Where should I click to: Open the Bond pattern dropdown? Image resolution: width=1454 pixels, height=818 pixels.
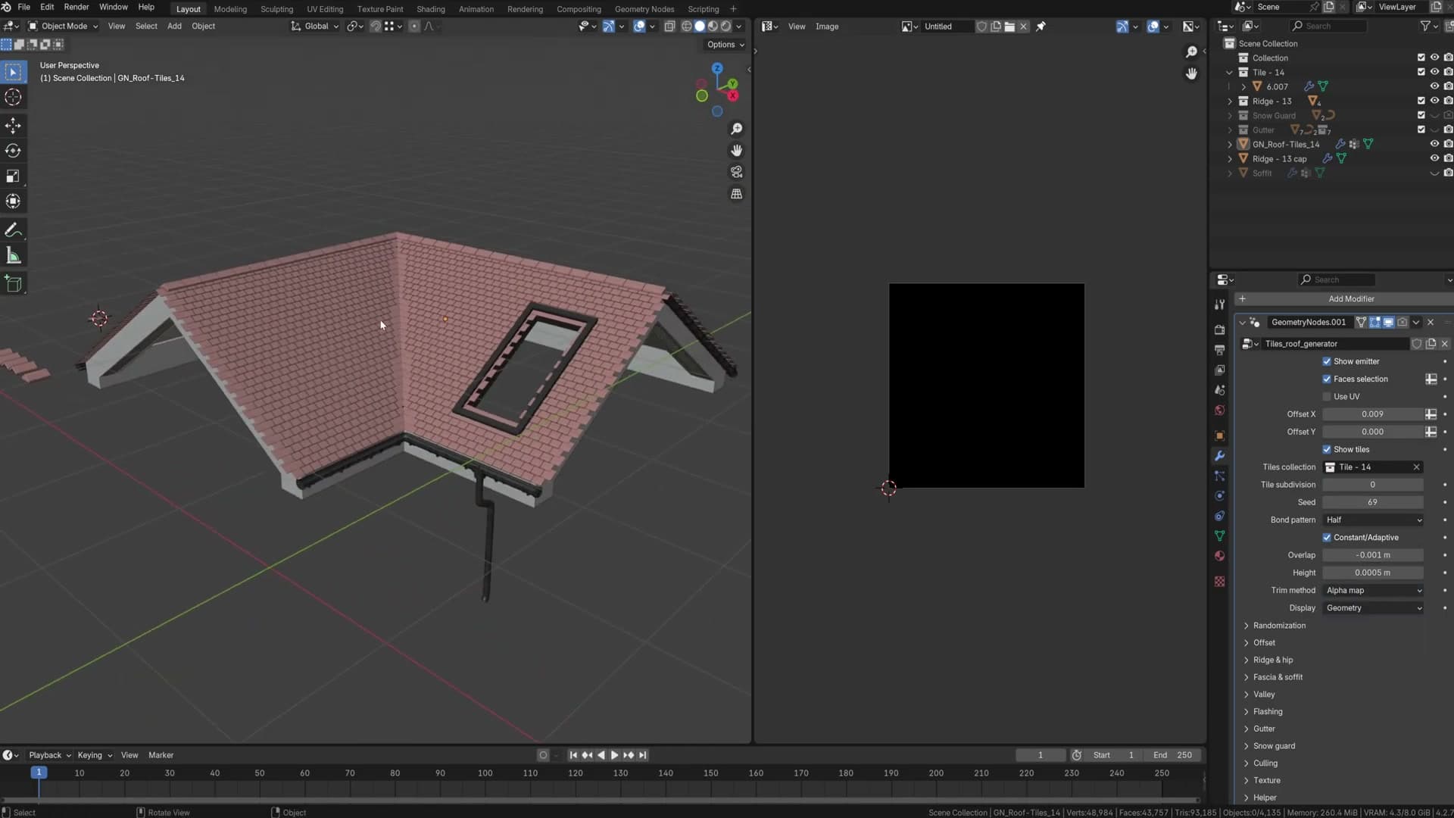coord(1373,520)
